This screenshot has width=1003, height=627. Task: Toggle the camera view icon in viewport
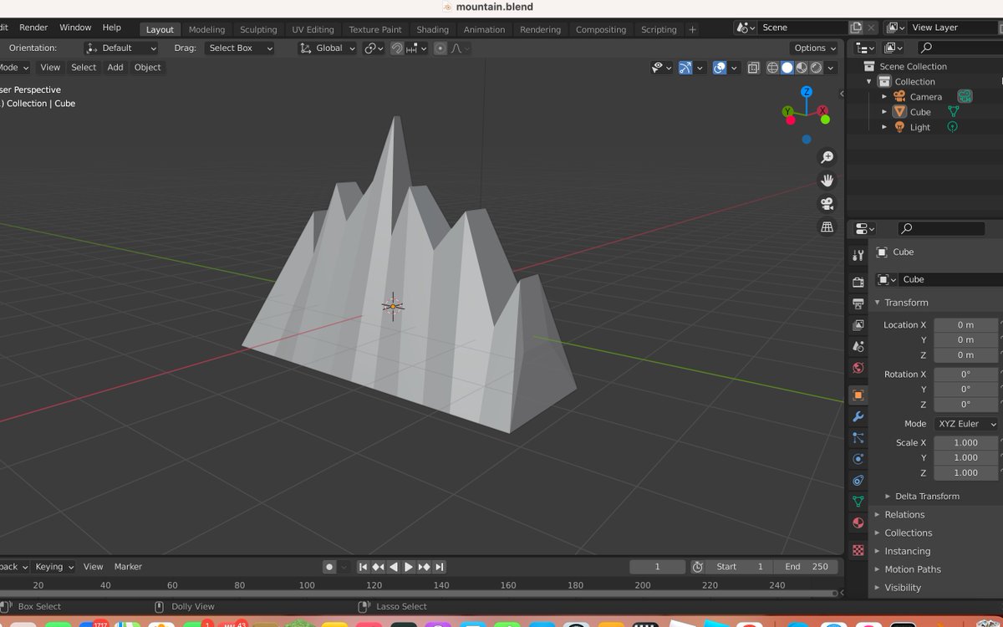tap(827, 204)
